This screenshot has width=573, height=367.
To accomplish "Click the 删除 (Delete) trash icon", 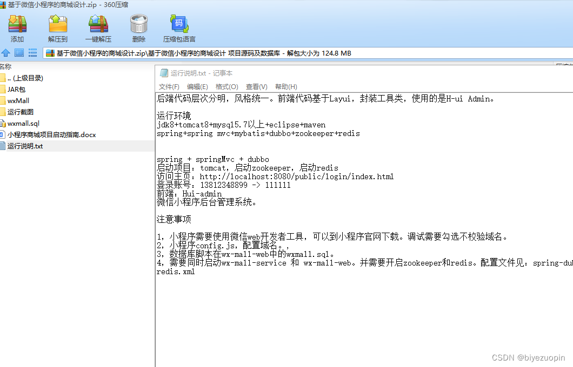I will 139,24.
